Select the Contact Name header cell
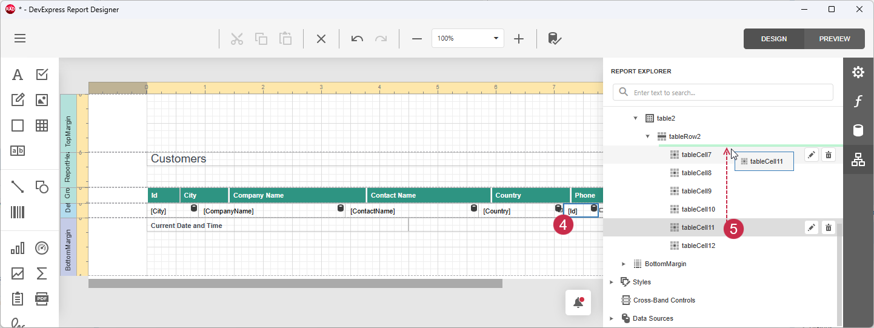The image size is (874, 328). tap(429, 195)
